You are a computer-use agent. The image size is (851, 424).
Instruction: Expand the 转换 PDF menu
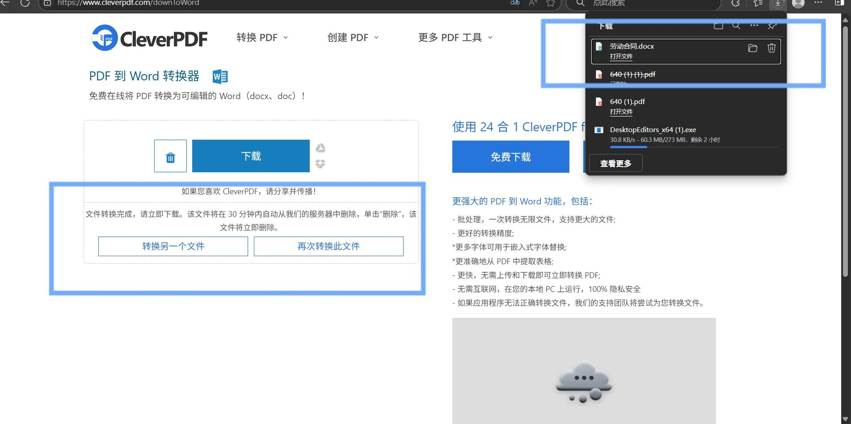click(262, 37)
